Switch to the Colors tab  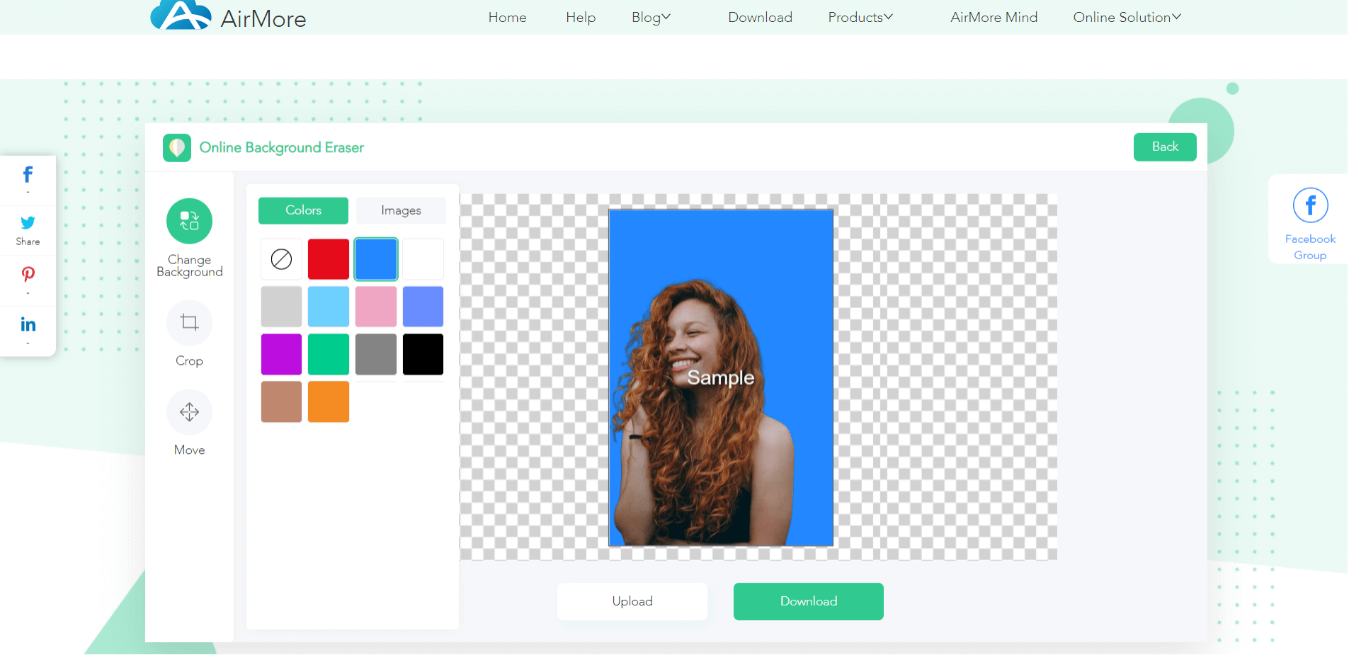click(x=303, y=210)
